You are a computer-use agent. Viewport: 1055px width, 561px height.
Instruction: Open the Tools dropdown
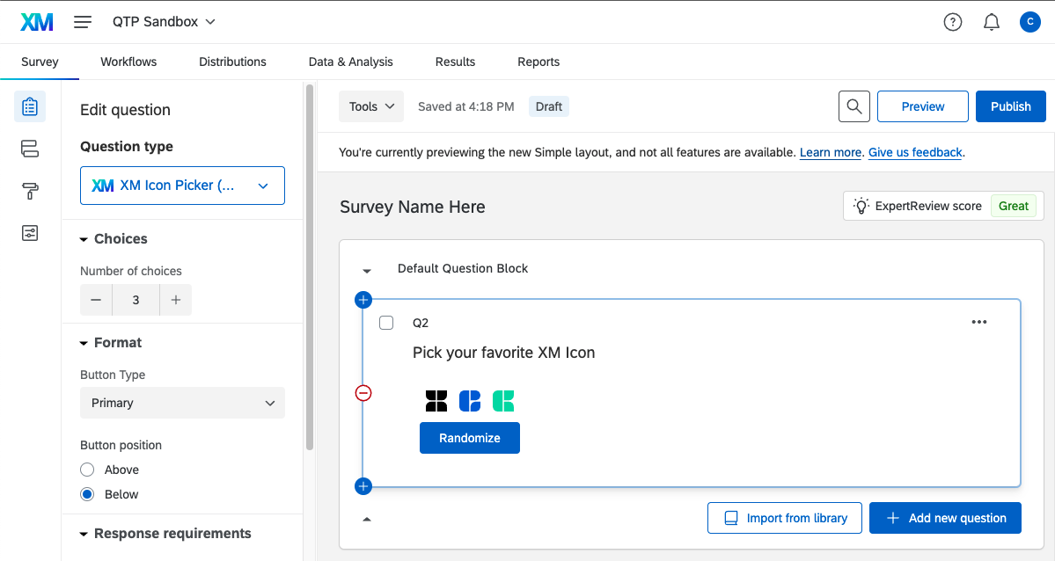(x=371, y=106)
